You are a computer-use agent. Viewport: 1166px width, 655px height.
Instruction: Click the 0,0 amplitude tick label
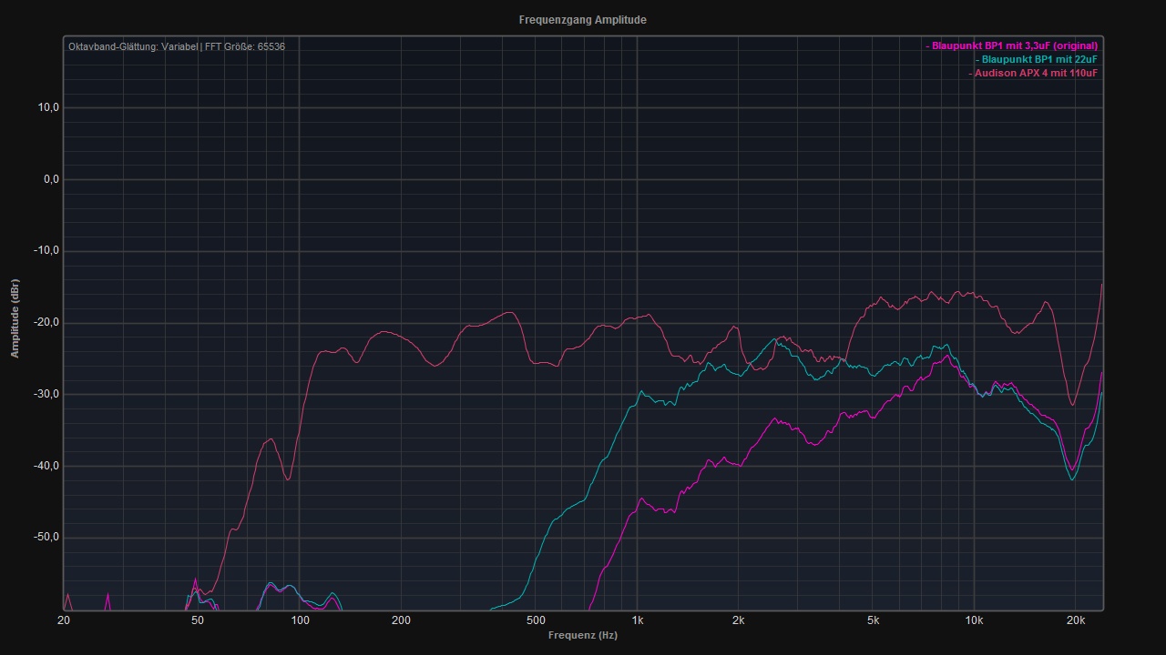(50, 179)
